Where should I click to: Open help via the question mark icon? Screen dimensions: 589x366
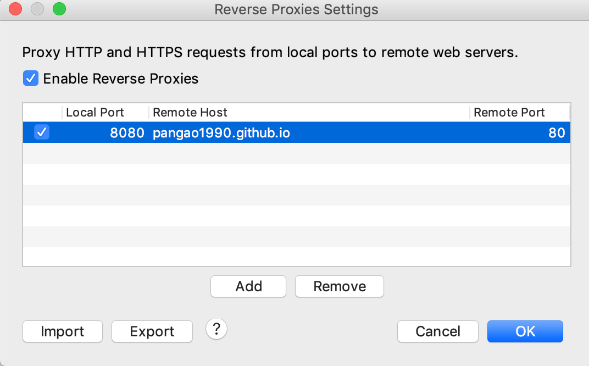pos(216,329)
